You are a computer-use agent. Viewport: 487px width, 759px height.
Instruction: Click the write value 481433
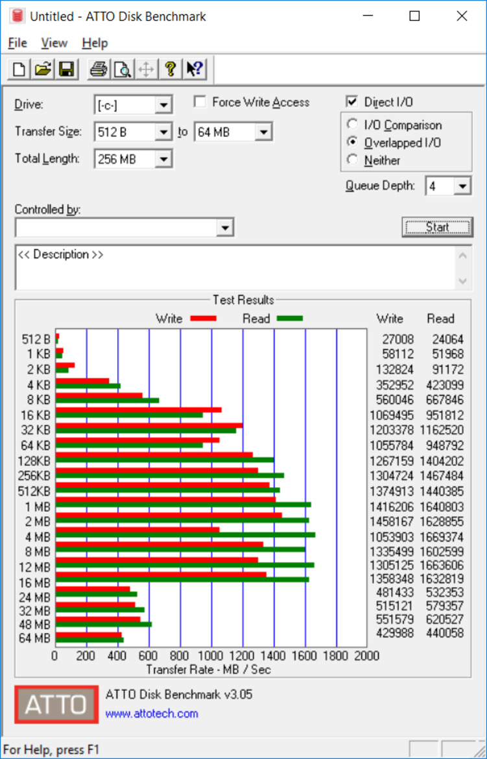coord(394,592)
